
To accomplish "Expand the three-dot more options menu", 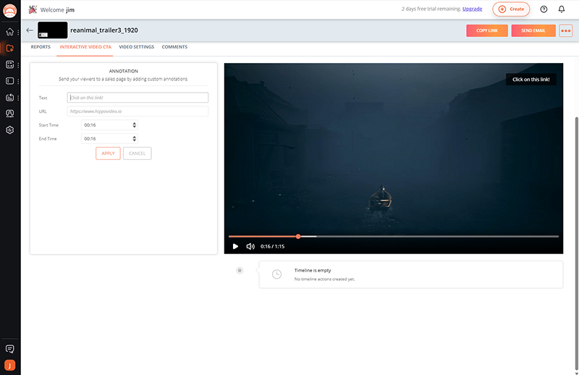I will [x=566, y=30].
